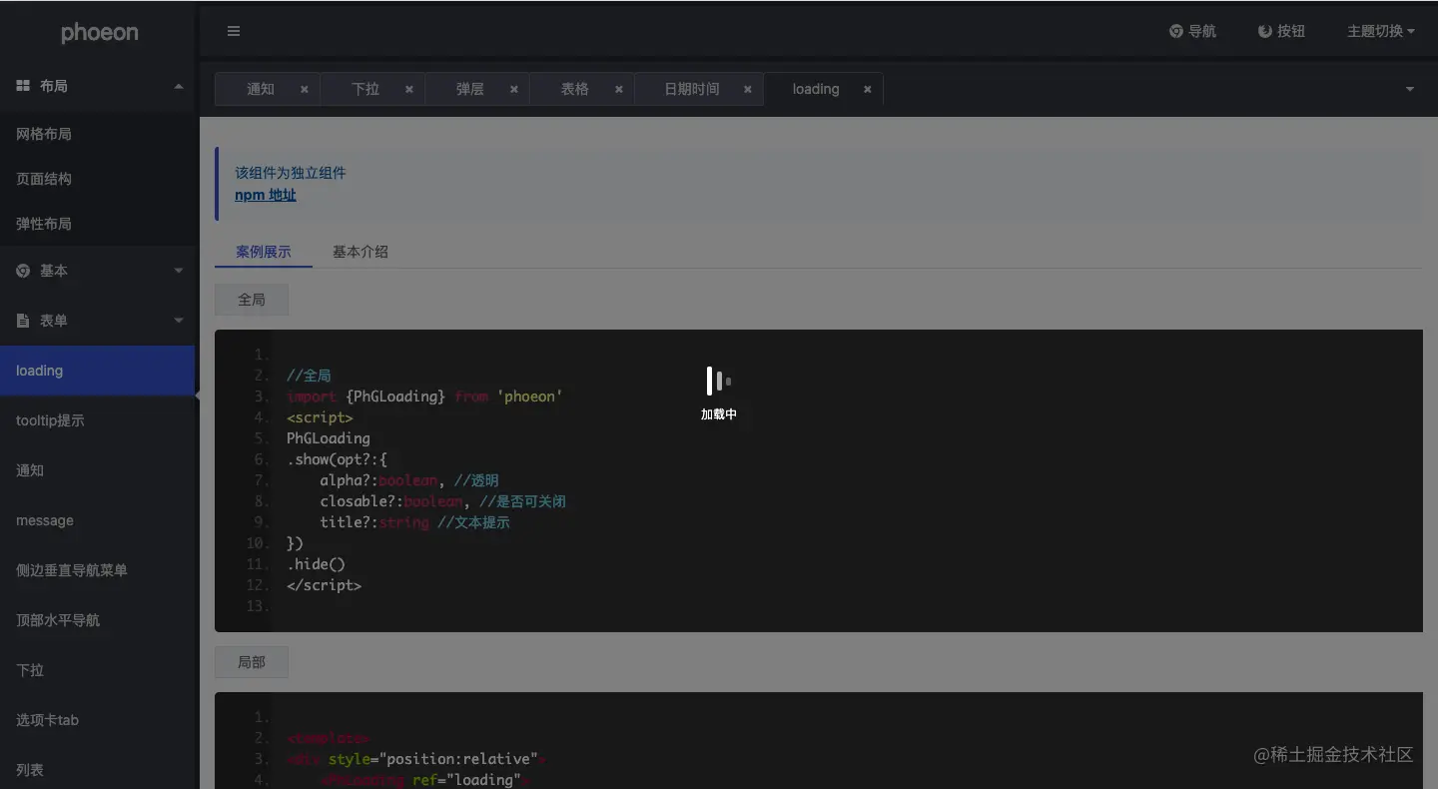This screenshot has height=789, width=1438.
Task: Close the 表格 tab
Action: 619,89
